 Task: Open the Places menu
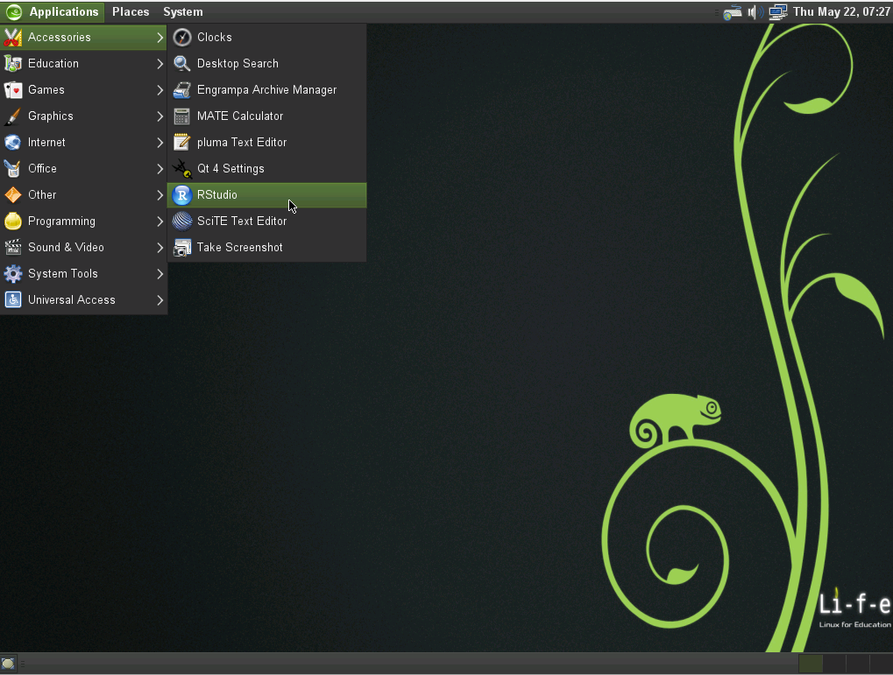tap(131, 12)
